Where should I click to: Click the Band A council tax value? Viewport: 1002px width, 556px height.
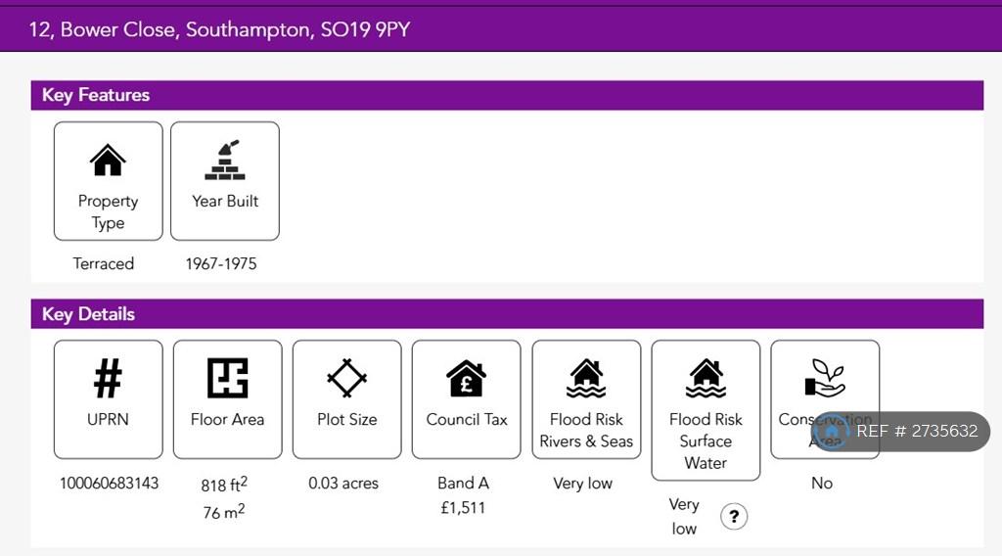point(463,484)
